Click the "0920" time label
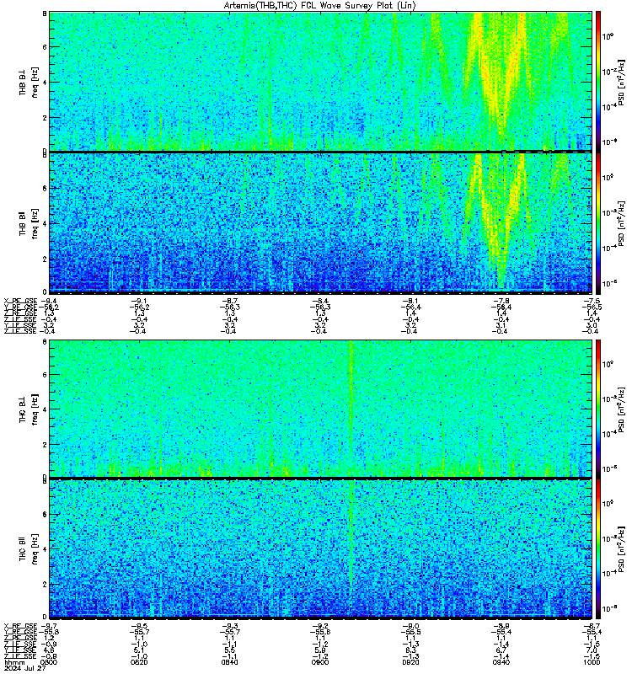The height and width of the screenshot is (674, 632). 410,662
